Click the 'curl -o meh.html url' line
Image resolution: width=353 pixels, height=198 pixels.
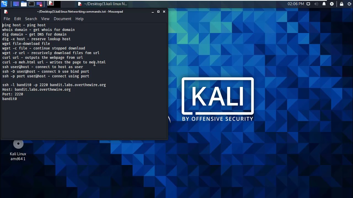54,62
